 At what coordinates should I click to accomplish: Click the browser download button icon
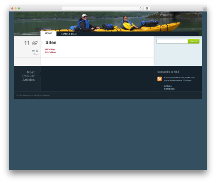point(147,8)
